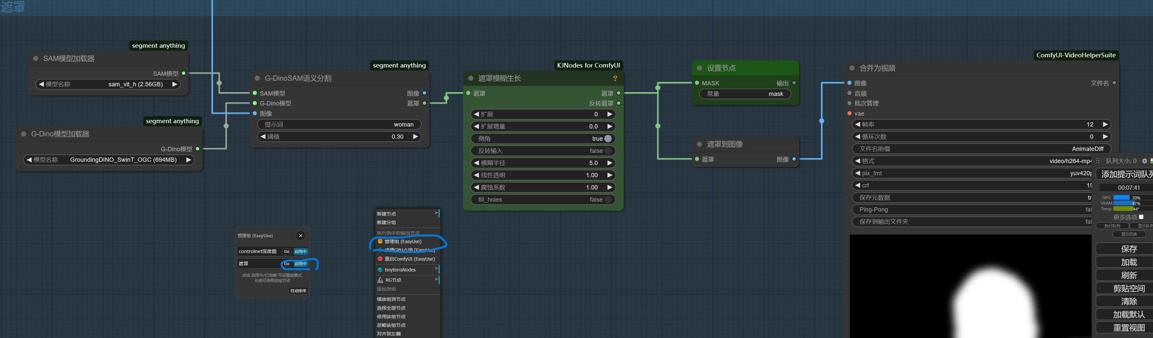The width and height of the screenshot is (1153, 338).
Task: Check the 更多选项 checkbox
Action: point(1141,217)
